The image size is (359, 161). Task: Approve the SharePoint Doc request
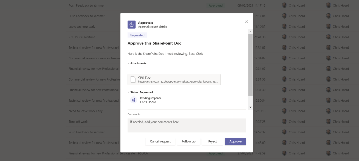(x=235, y=141)
